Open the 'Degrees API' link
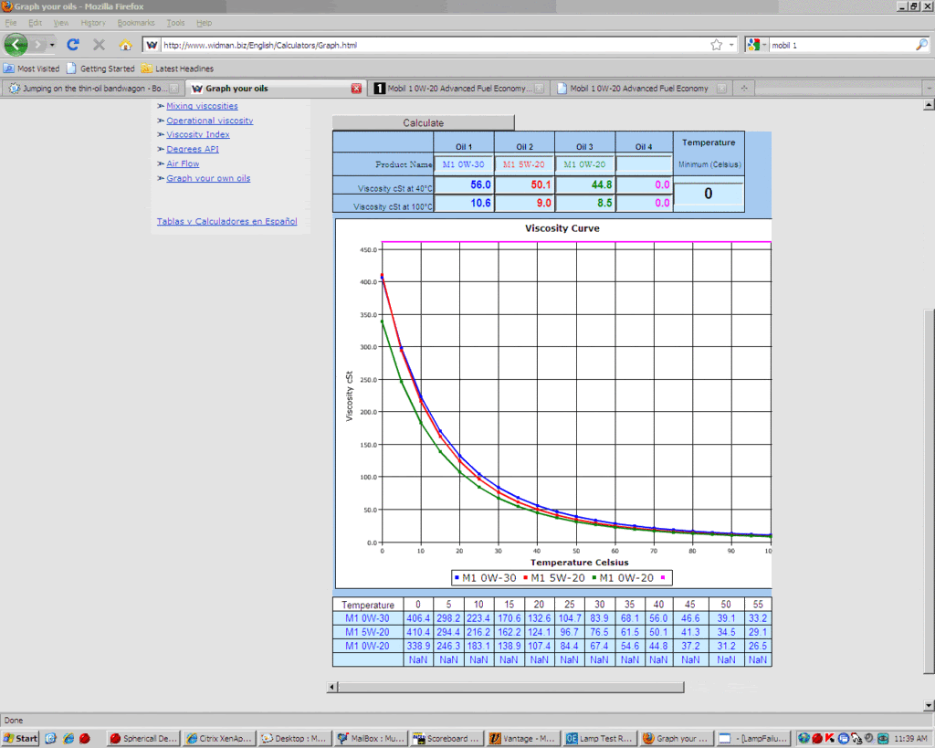 pyautogui.click(x=193, y=149)
